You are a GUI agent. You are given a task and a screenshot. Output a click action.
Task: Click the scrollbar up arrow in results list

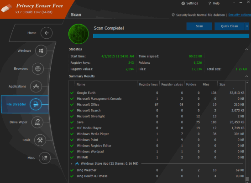247,83
